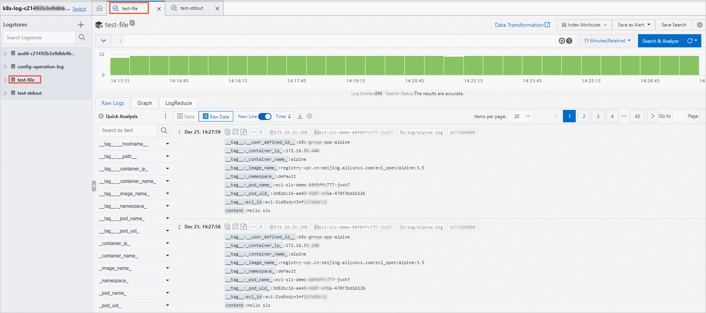706x313 pixels.
Task: Close the test-file tab
Action: [x=159, y=9]
